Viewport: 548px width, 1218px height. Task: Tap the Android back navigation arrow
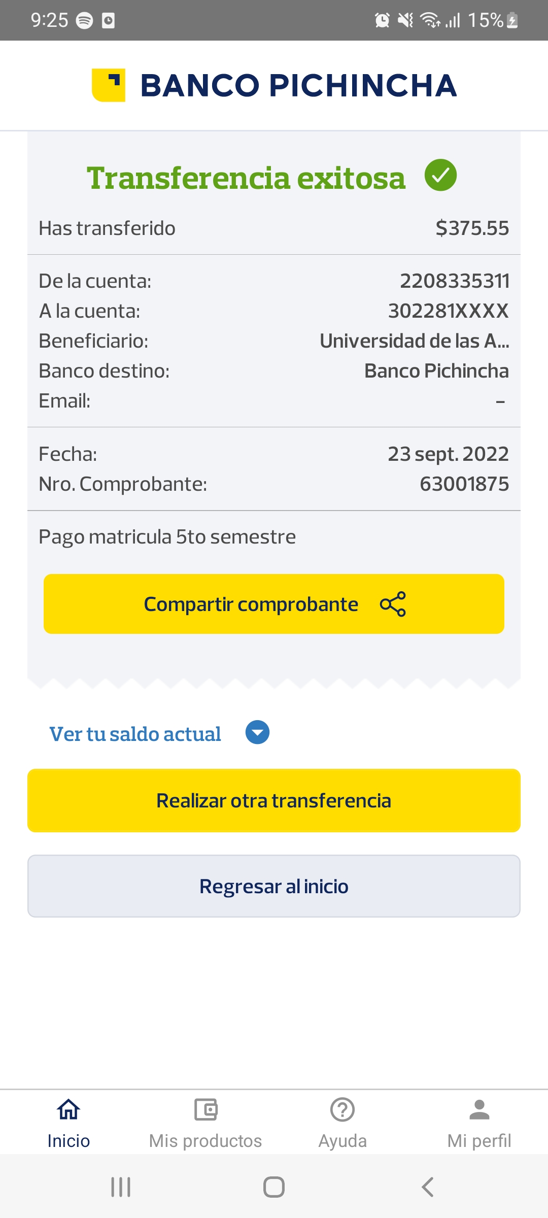click(x=427, y=1187)
